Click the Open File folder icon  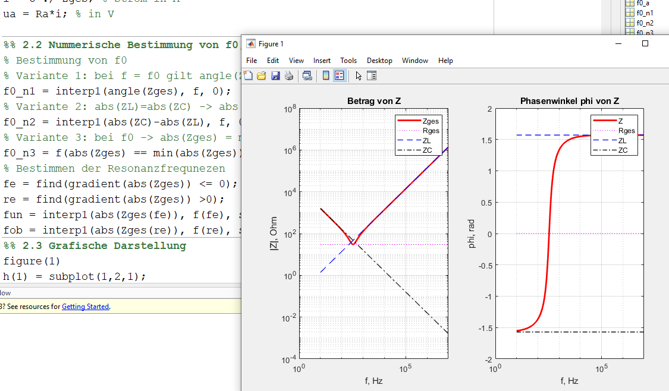click(262, 75)
